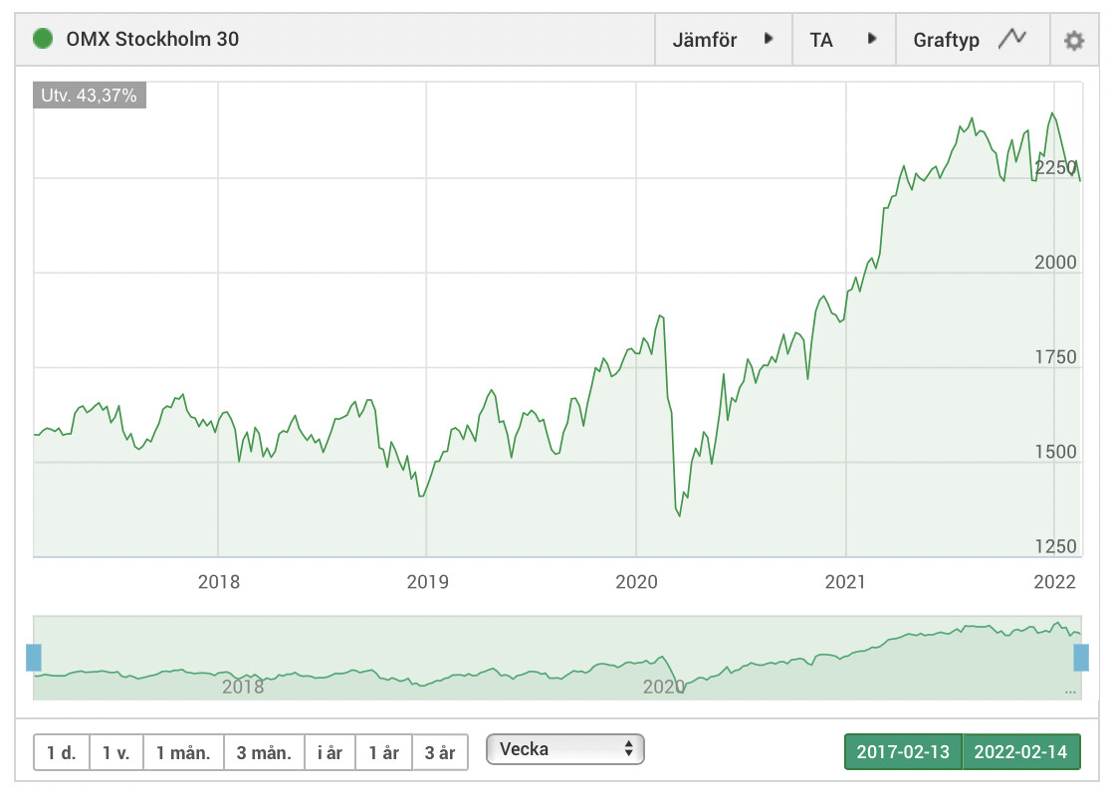Click the 2019 label on the x-axis

pyautogui.click(x=427, y=582)
